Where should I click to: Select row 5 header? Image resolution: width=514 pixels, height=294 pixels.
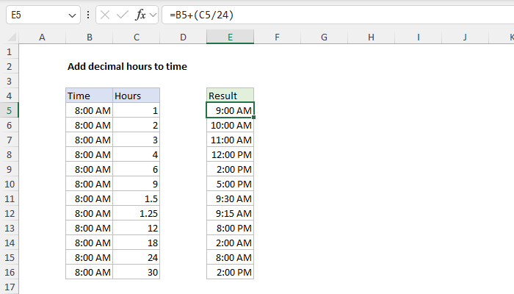(x=9, y=110)
